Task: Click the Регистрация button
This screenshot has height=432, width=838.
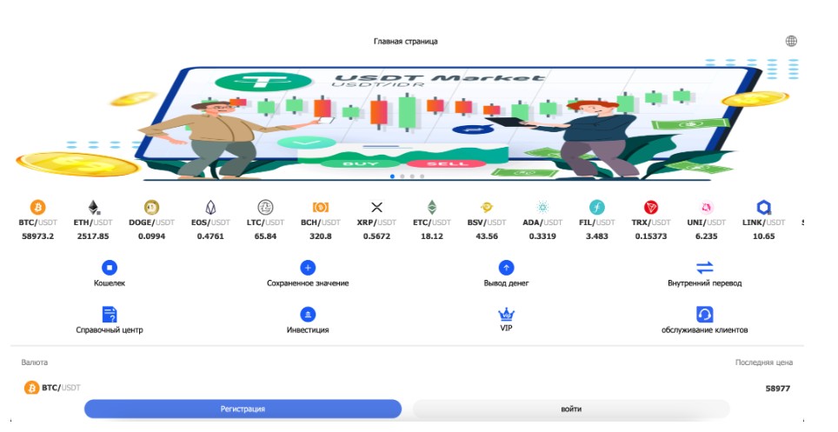Action: pyautogui.click(x=243, y=409)
